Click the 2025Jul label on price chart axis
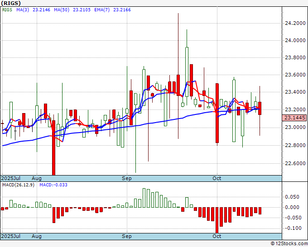This screenshot has height=247, width=308. 10,178
